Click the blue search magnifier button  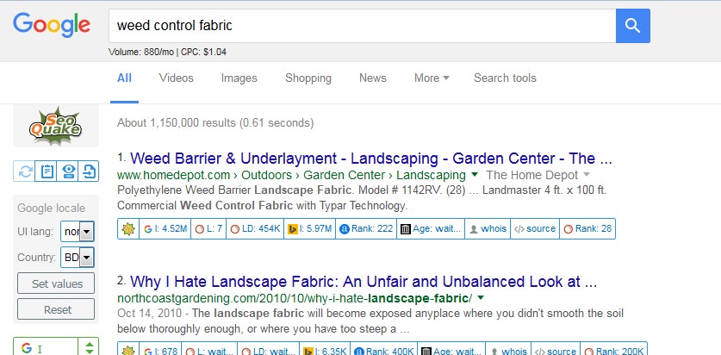633,26
